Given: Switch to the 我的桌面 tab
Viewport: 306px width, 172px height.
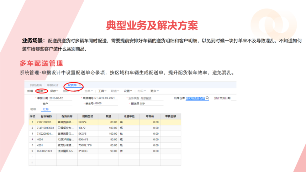Looking at the screenshot, I should pos(36,85).
